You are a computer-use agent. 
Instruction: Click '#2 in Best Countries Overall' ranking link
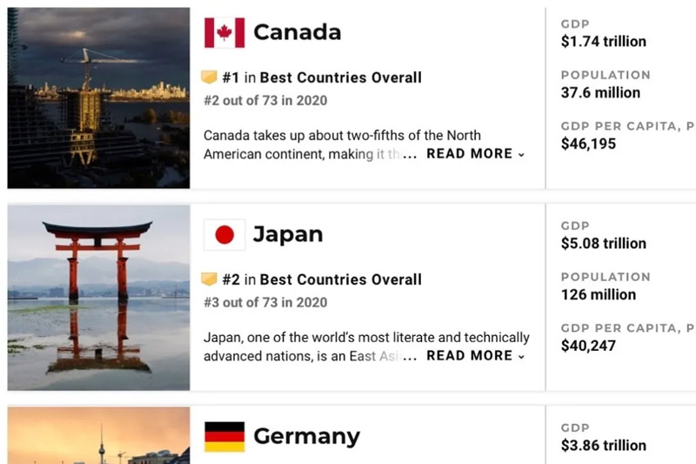(x=322, y=279)
